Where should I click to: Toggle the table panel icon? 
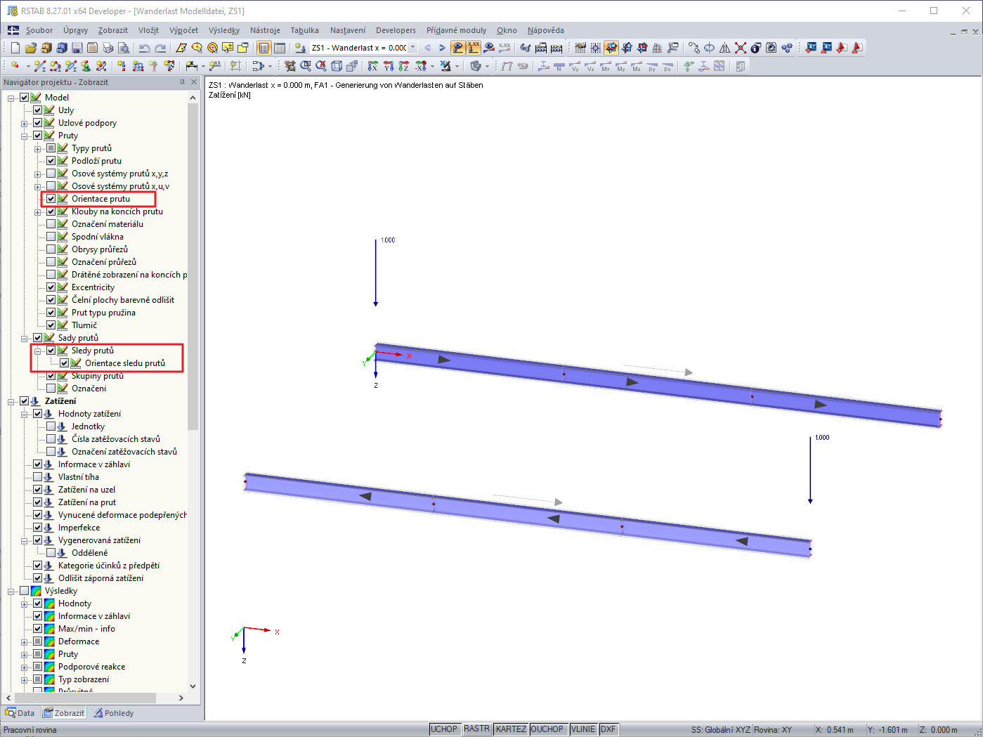(280, 48)
